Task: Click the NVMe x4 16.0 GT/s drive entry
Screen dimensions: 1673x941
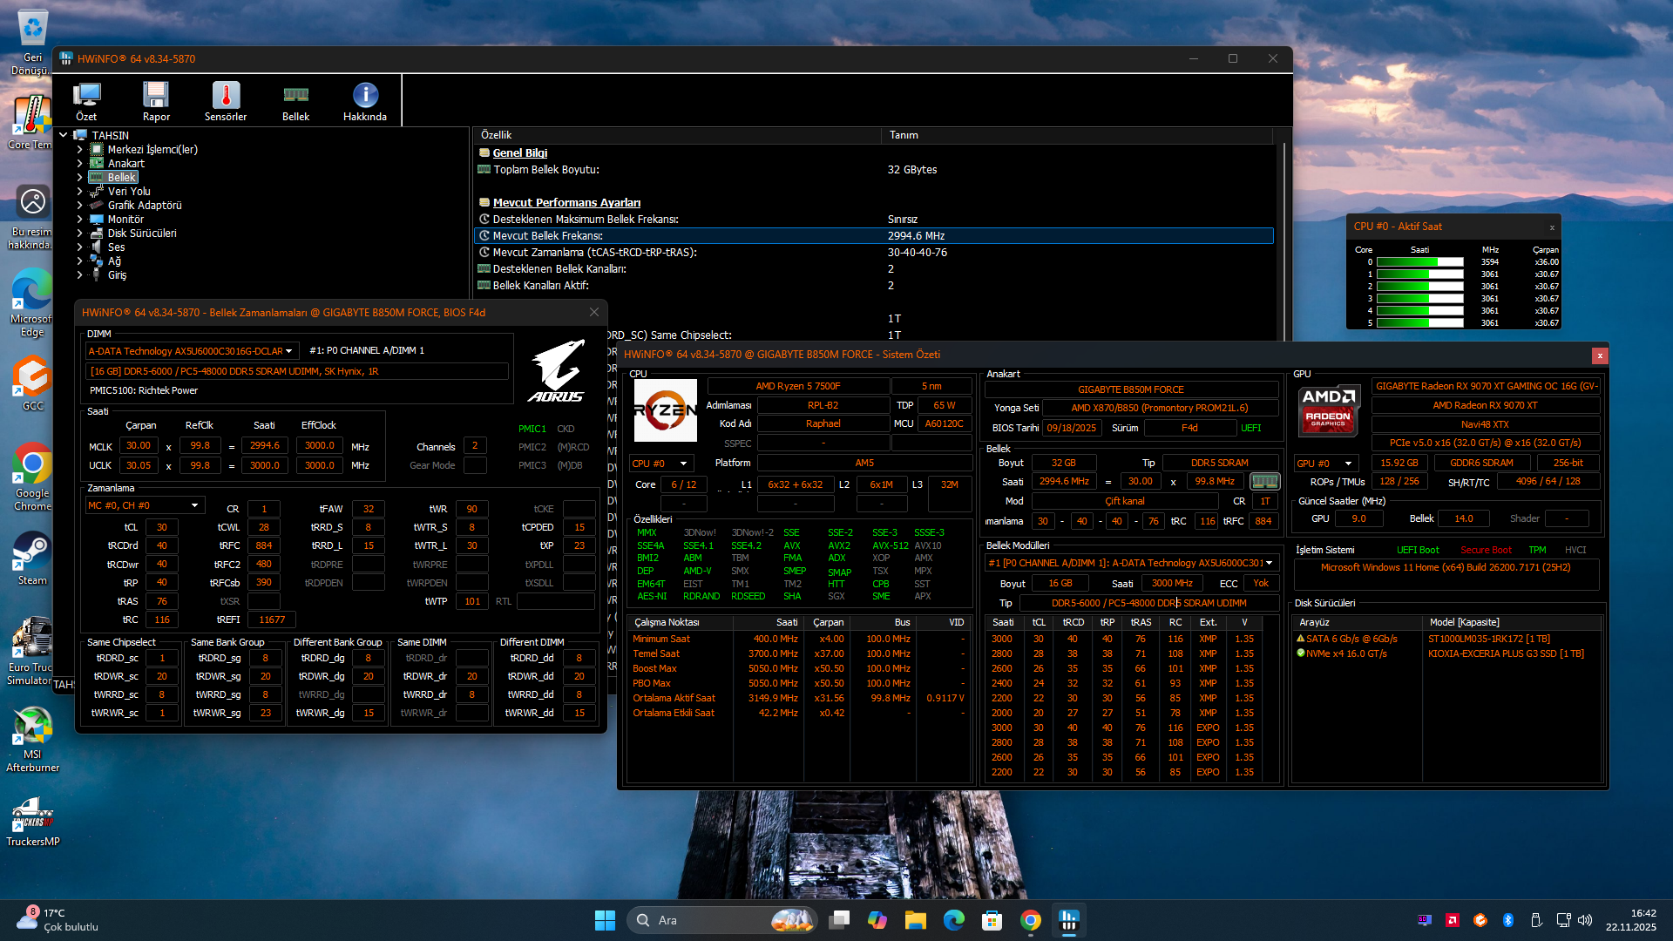Action: point(1341,654)
